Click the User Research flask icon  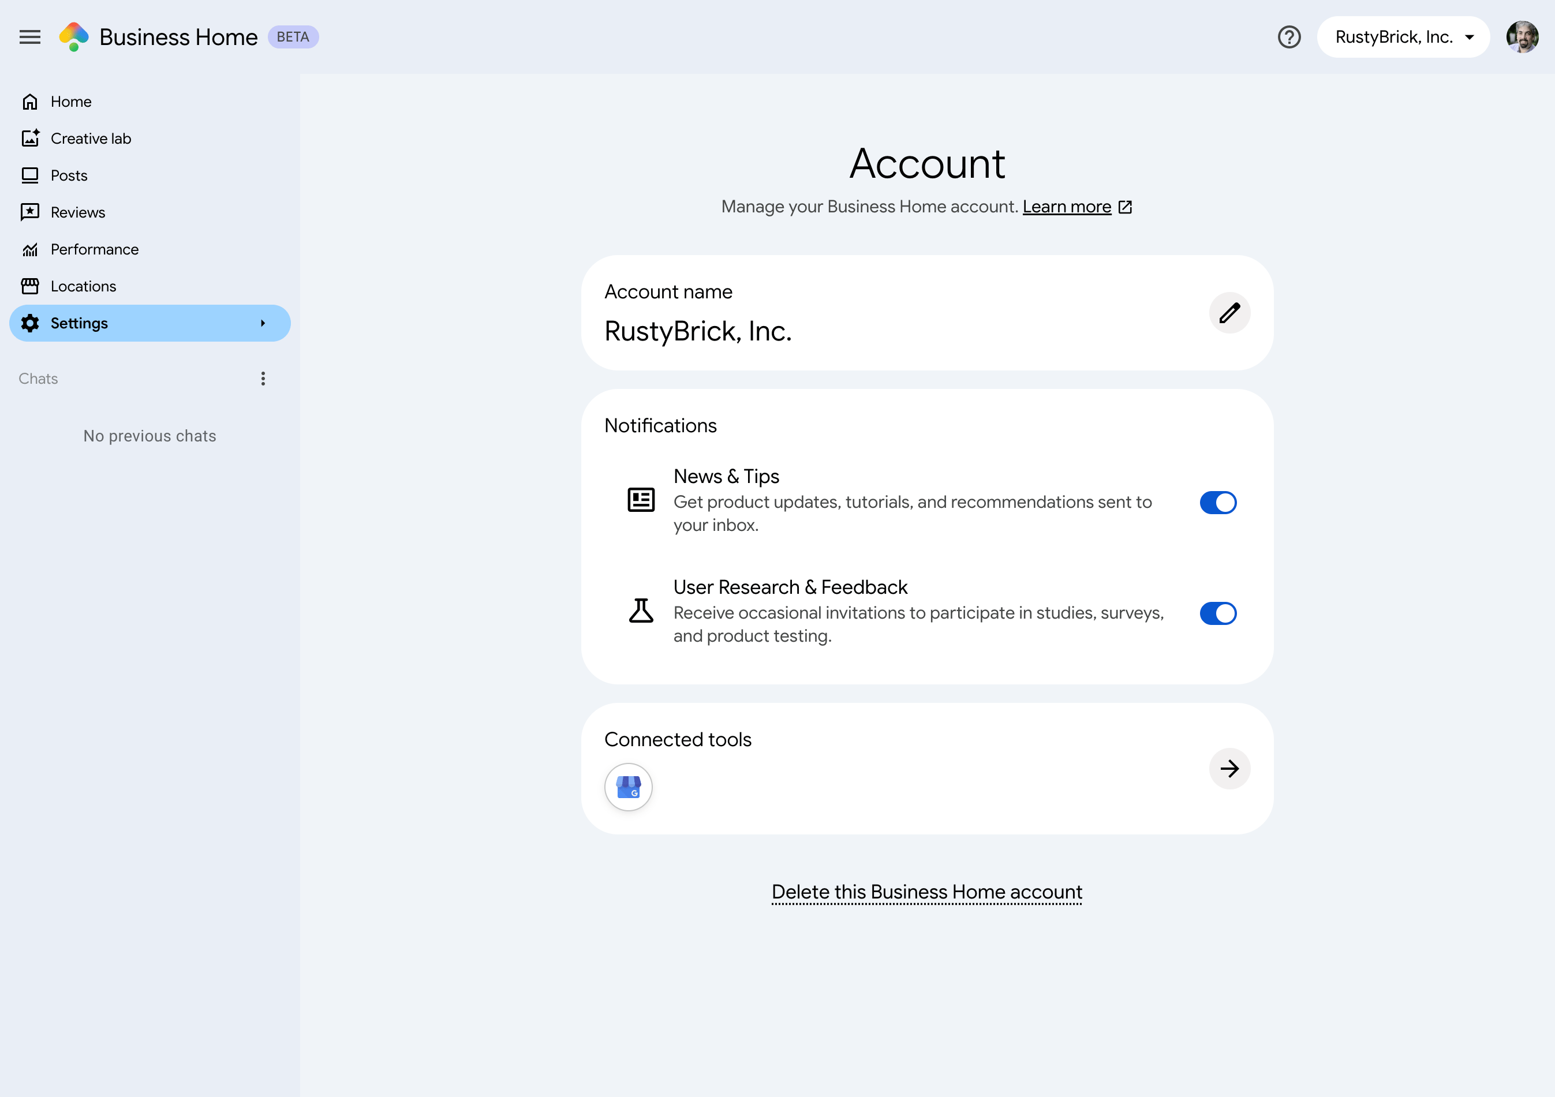641,611
